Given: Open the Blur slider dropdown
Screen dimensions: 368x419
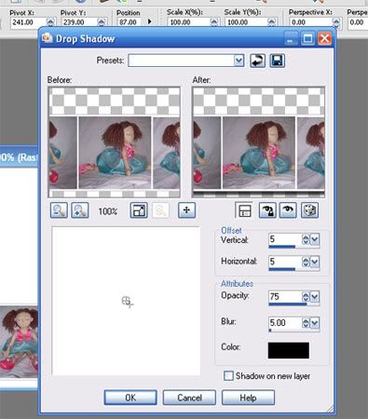Looking at the screenshot, I should (315, 323).
